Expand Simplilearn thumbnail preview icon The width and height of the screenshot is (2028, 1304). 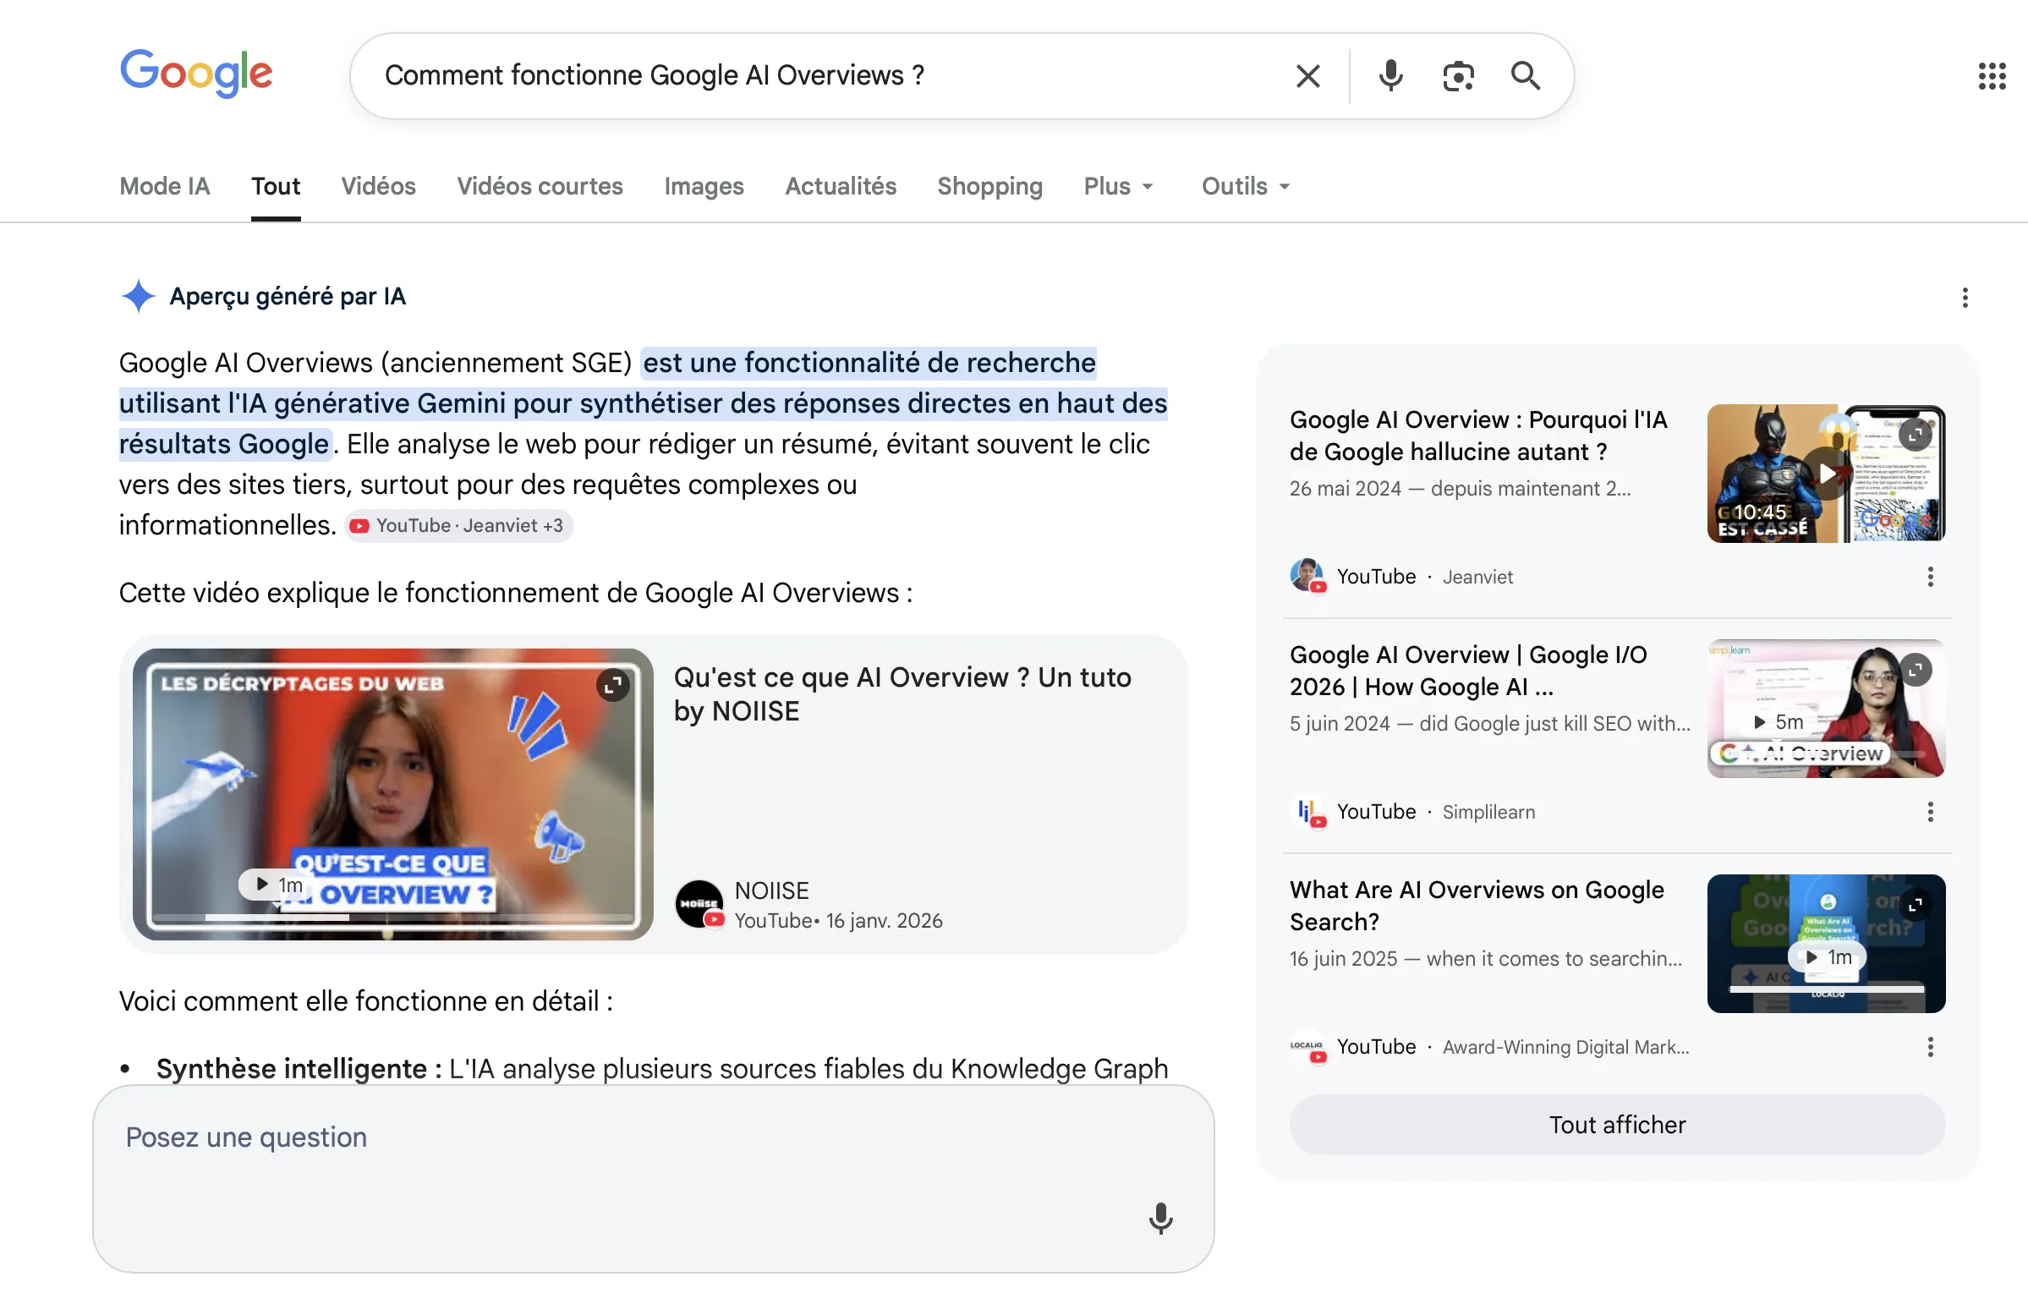1916,670
